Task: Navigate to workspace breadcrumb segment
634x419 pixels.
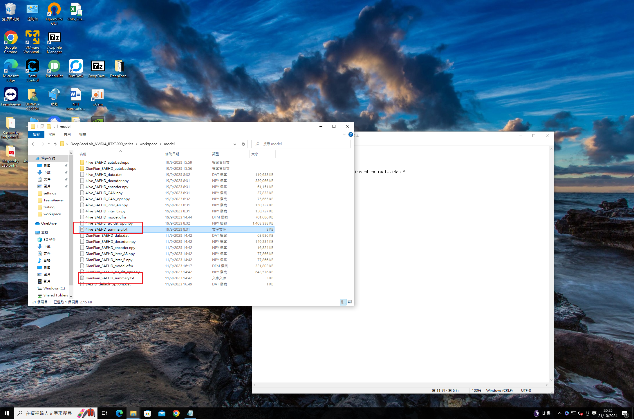Action: tap(148, 144)
